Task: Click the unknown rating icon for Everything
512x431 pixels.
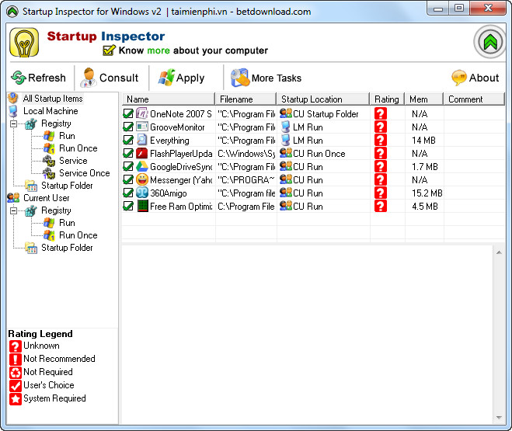Action: 381,140
